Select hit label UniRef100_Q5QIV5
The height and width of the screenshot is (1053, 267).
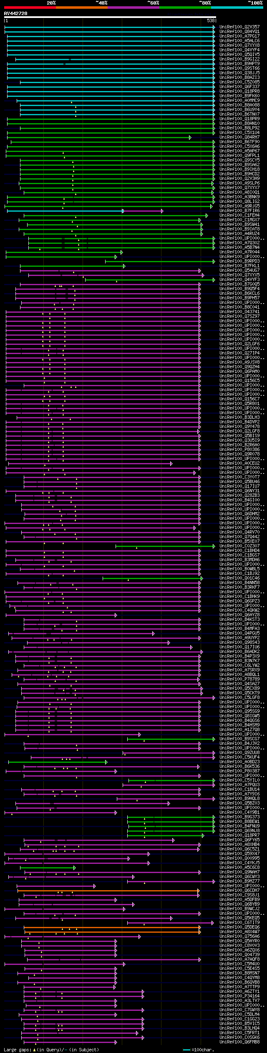tap(239, 54)
